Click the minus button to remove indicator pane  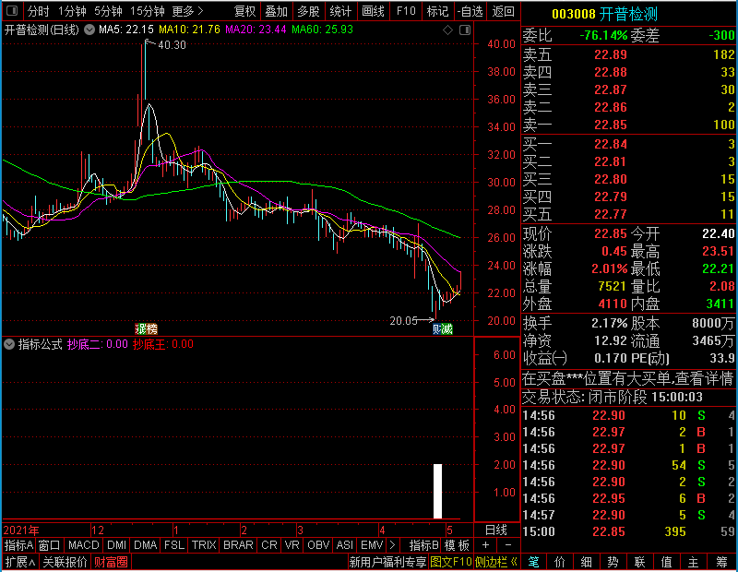pos(508,545)
